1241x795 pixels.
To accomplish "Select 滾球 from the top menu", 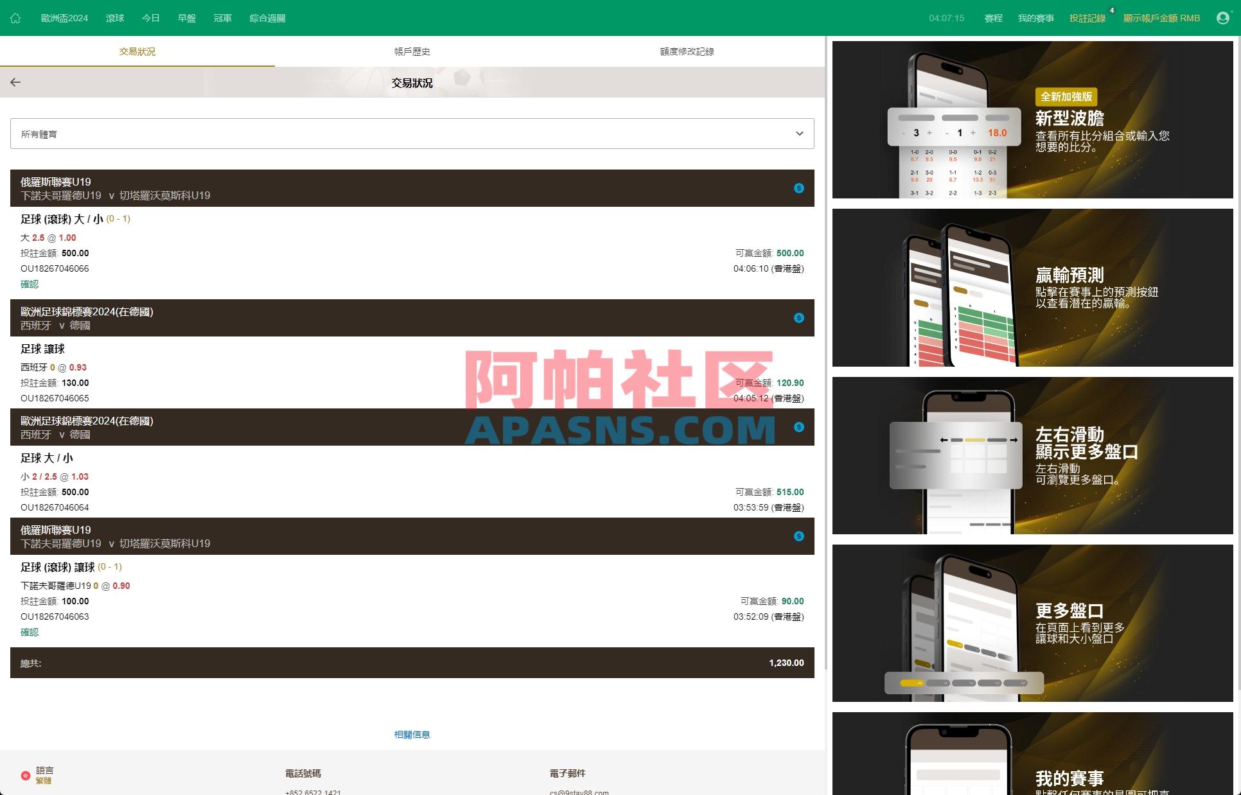I will [114, 18].
